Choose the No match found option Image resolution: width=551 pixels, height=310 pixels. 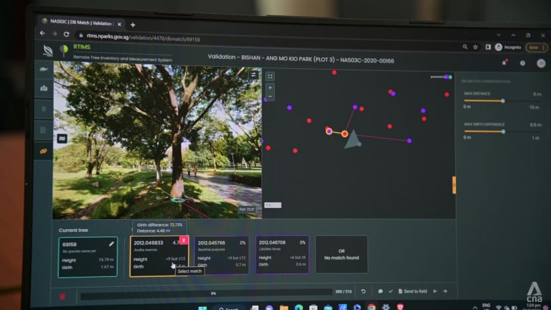(341, 254)
